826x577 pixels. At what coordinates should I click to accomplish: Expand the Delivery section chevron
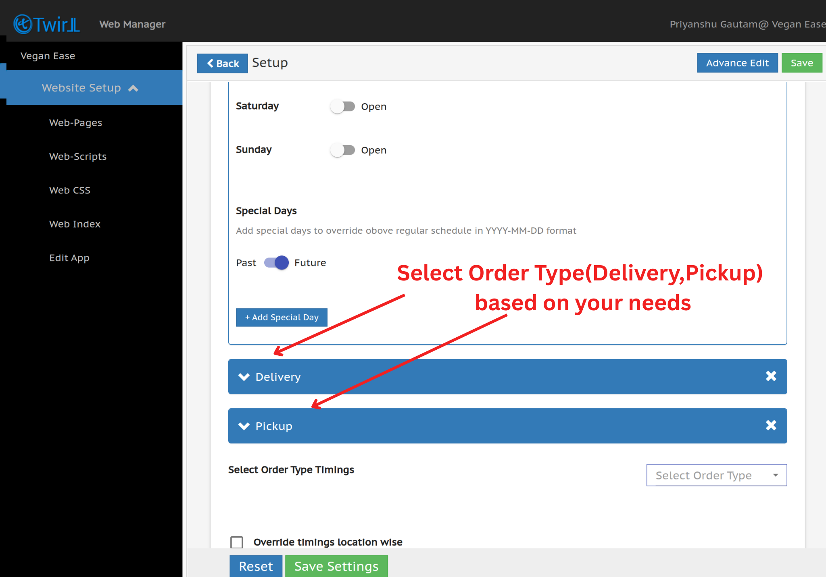click(244, 377)
